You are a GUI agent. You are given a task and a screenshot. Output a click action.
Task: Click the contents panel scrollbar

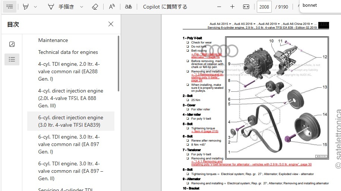119,64
